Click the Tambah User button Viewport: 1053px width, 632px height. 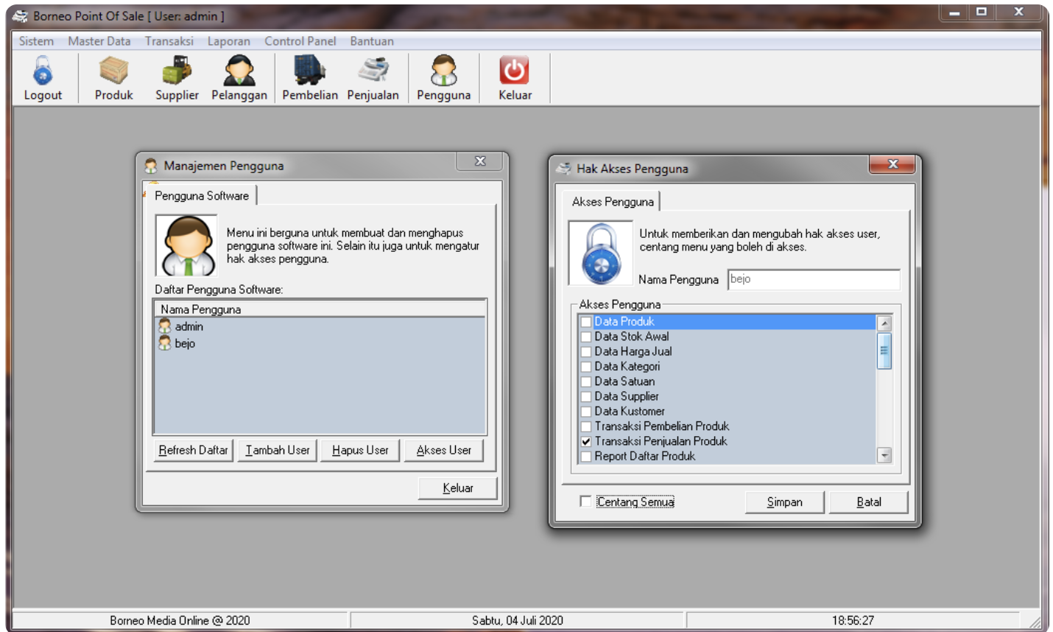pyautogui.click(x=278, y=450)
